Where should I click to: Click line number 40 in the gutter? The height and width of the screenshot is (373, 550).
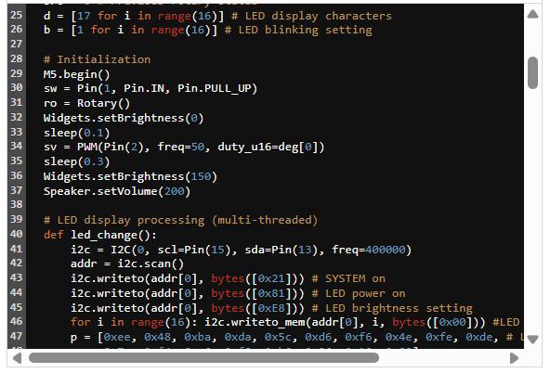coord(16,234)
